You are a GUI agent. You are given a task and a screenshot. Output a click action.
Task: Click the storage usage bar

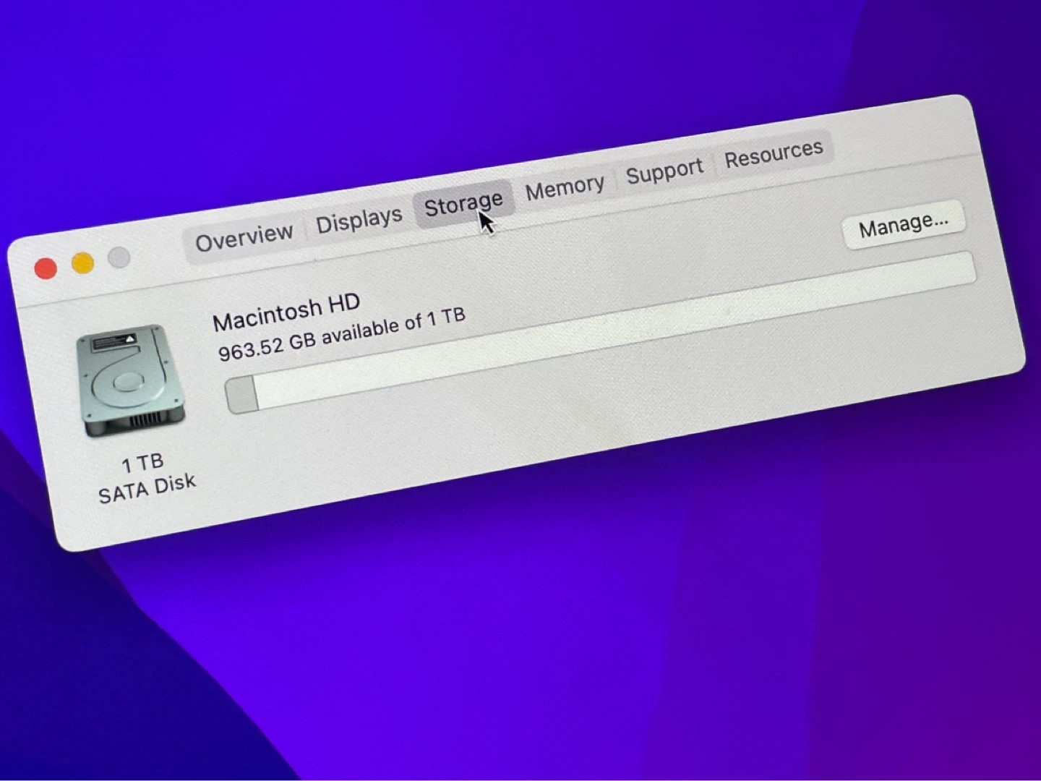(x=600, y=332)
